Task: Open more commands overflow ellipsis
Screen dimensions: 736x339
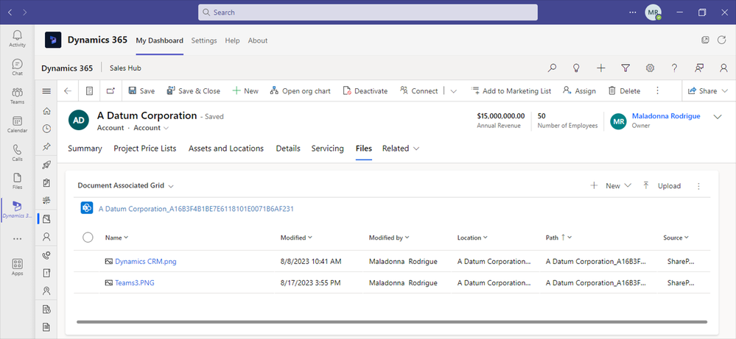Action: 657,91
